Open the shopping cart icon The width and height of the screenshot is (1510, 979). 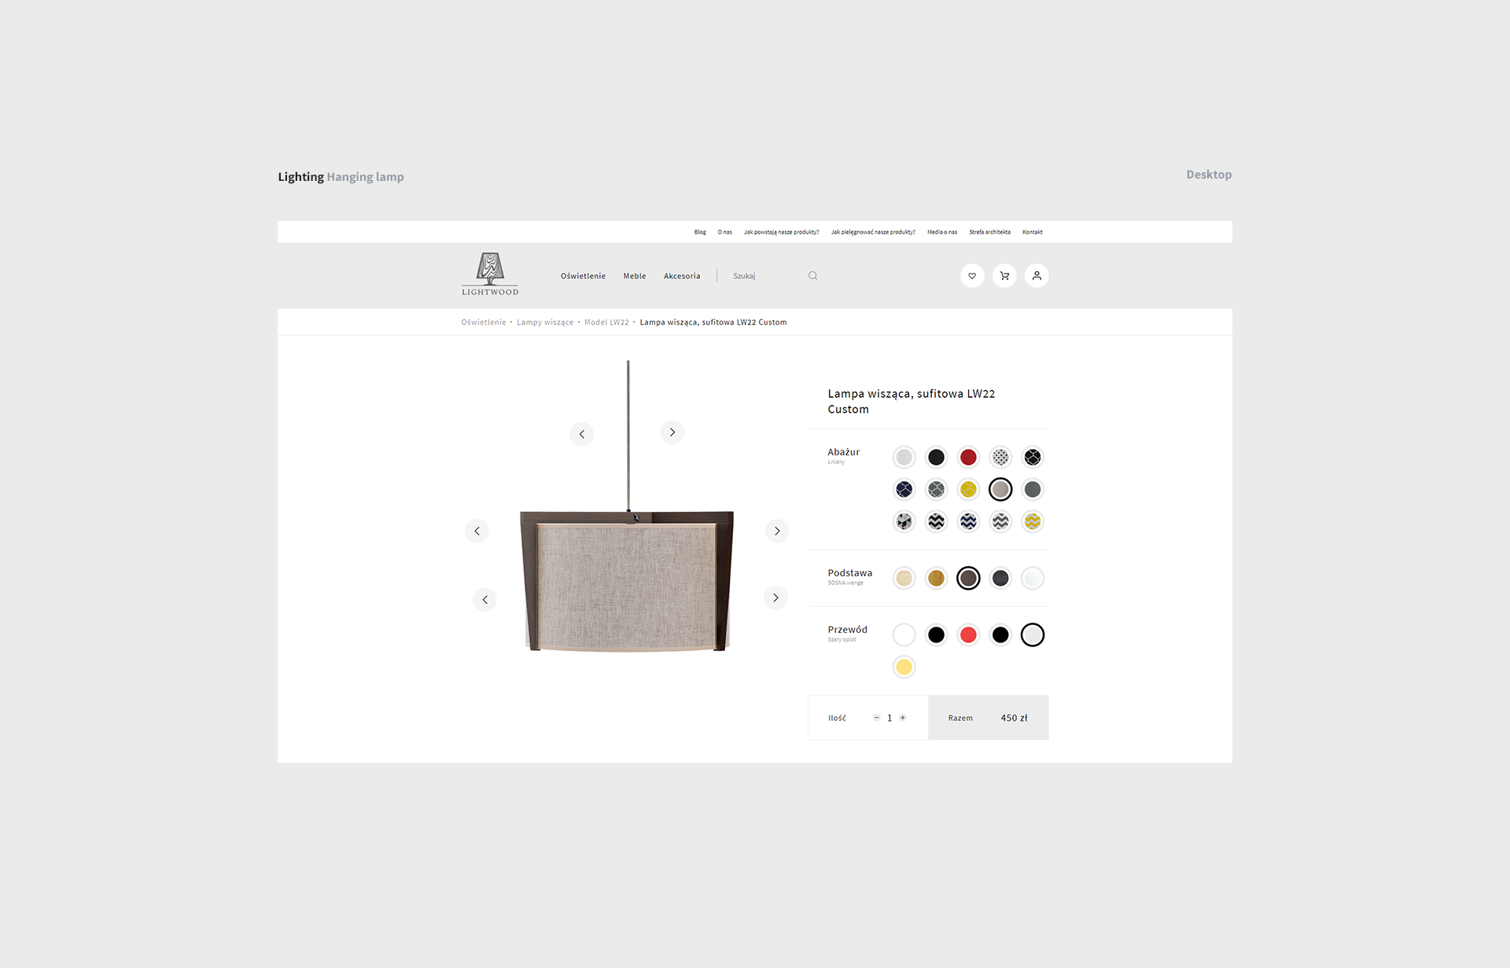(x=1004, y=276)
